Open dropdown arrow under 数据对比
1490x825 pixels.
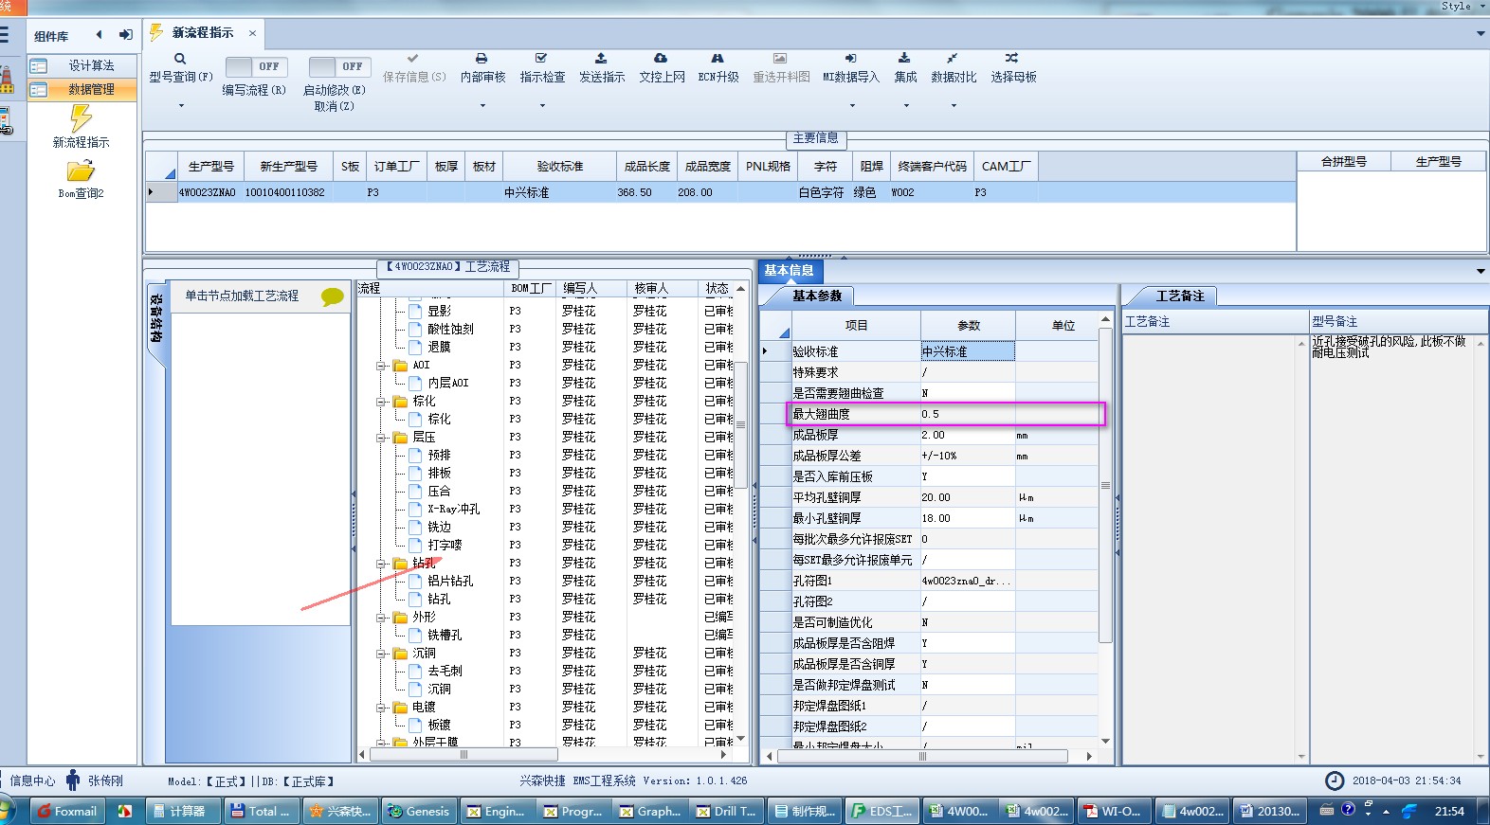click(954, 105)
